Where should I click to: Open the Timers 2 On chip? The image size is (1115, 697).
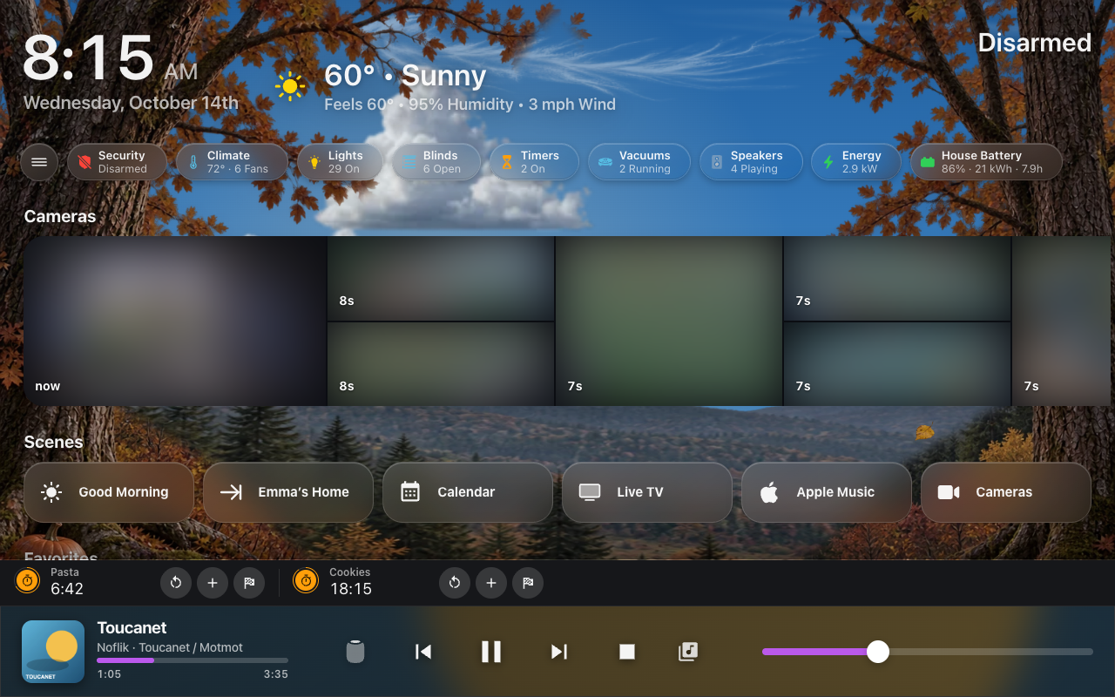click(534, 162)
